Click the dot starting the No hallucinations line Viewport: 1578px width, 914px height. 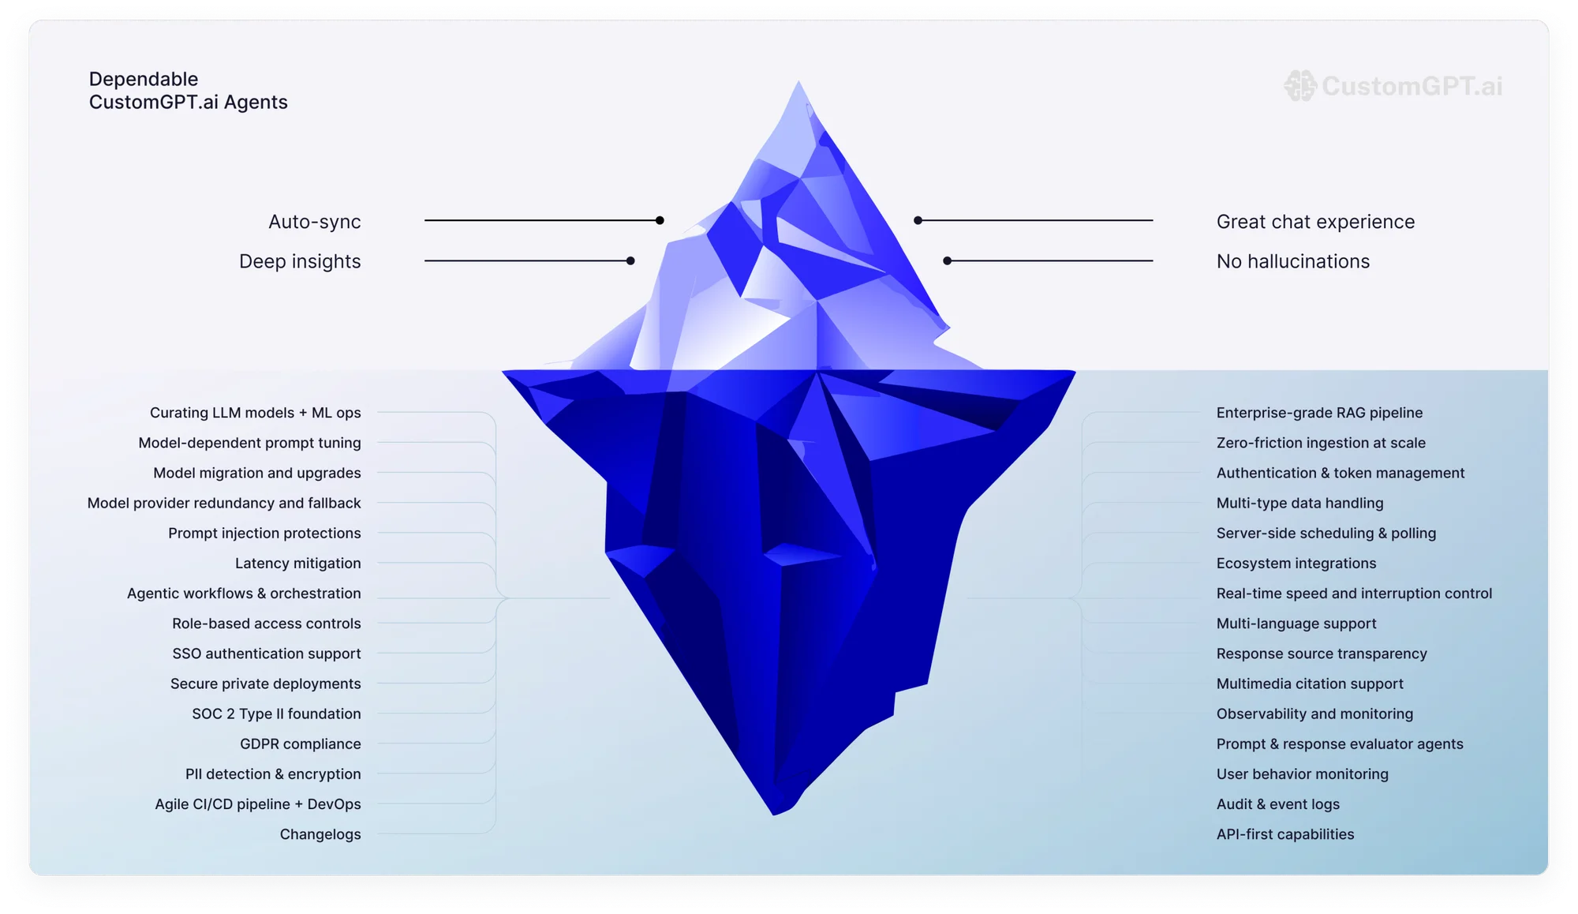[948, 260]
